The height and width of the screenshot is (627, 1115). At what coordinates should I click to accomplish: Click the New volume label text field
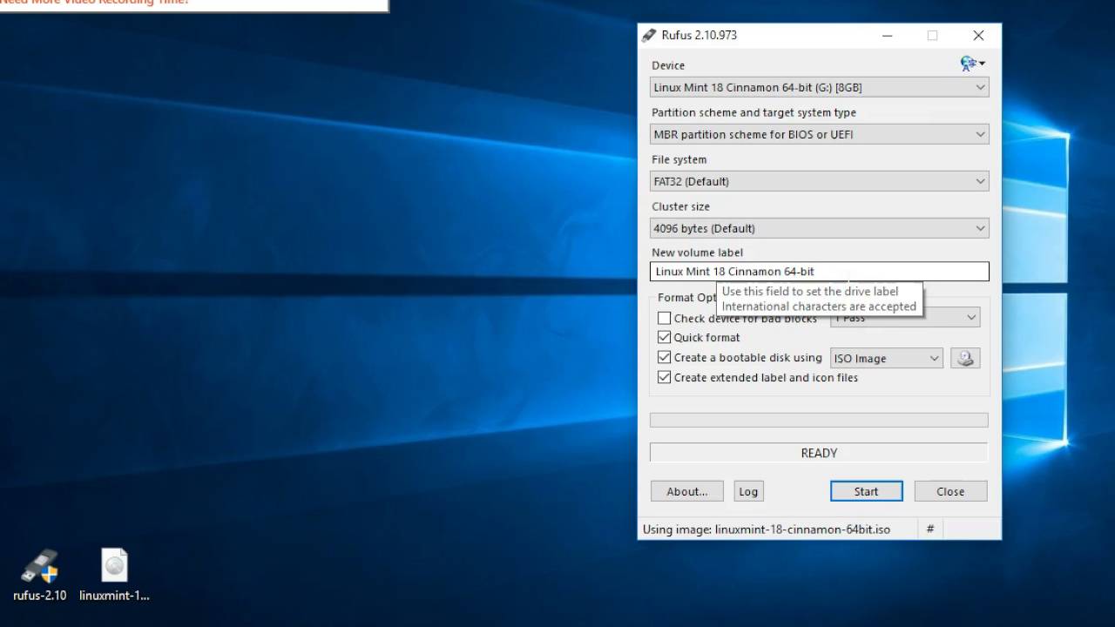(x=820, y=272)
